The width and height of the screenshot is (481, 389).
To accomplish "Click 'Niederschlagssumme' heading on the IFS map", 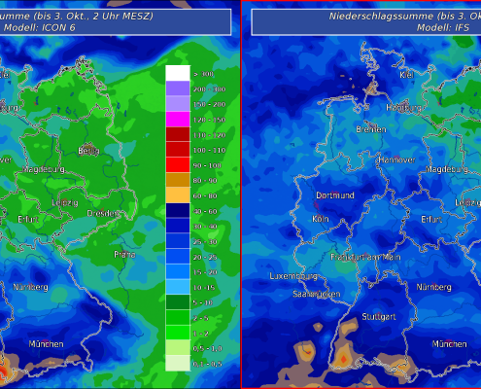I will tap(381, 17).
